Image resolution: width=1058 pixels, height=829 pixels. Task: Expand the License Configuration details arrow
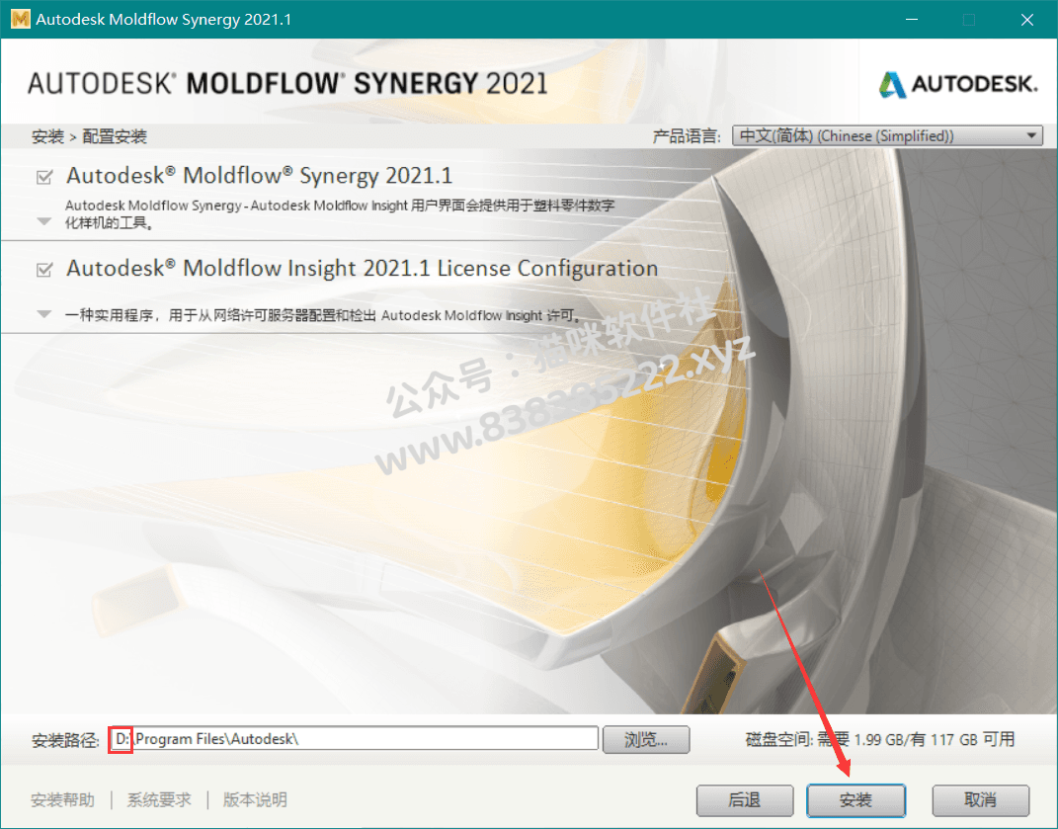pos(44,314)
